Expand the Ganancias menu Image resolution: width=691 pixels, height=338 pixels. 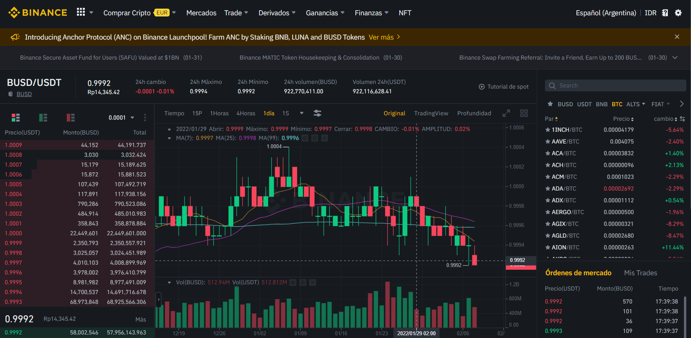click(342, 13)
